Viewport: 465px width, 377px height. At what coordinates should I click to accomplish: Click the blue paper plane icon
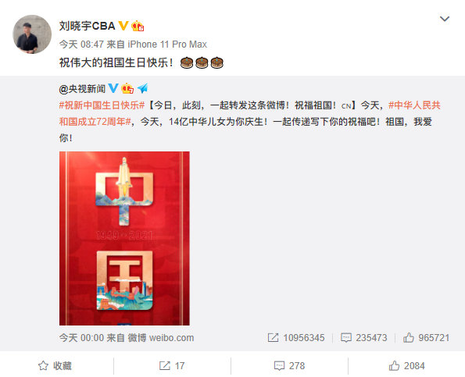tap(143, 88)
